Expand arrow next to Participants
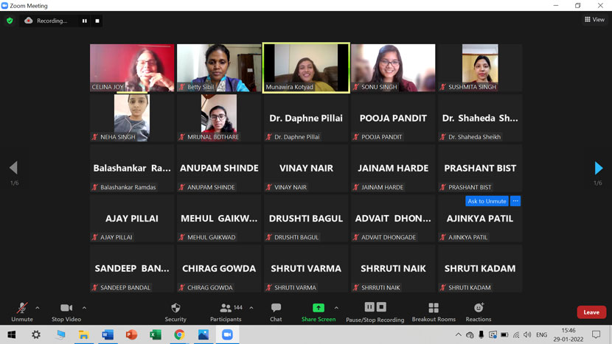Screen dimensions: 612x344 tap(251, 308)
